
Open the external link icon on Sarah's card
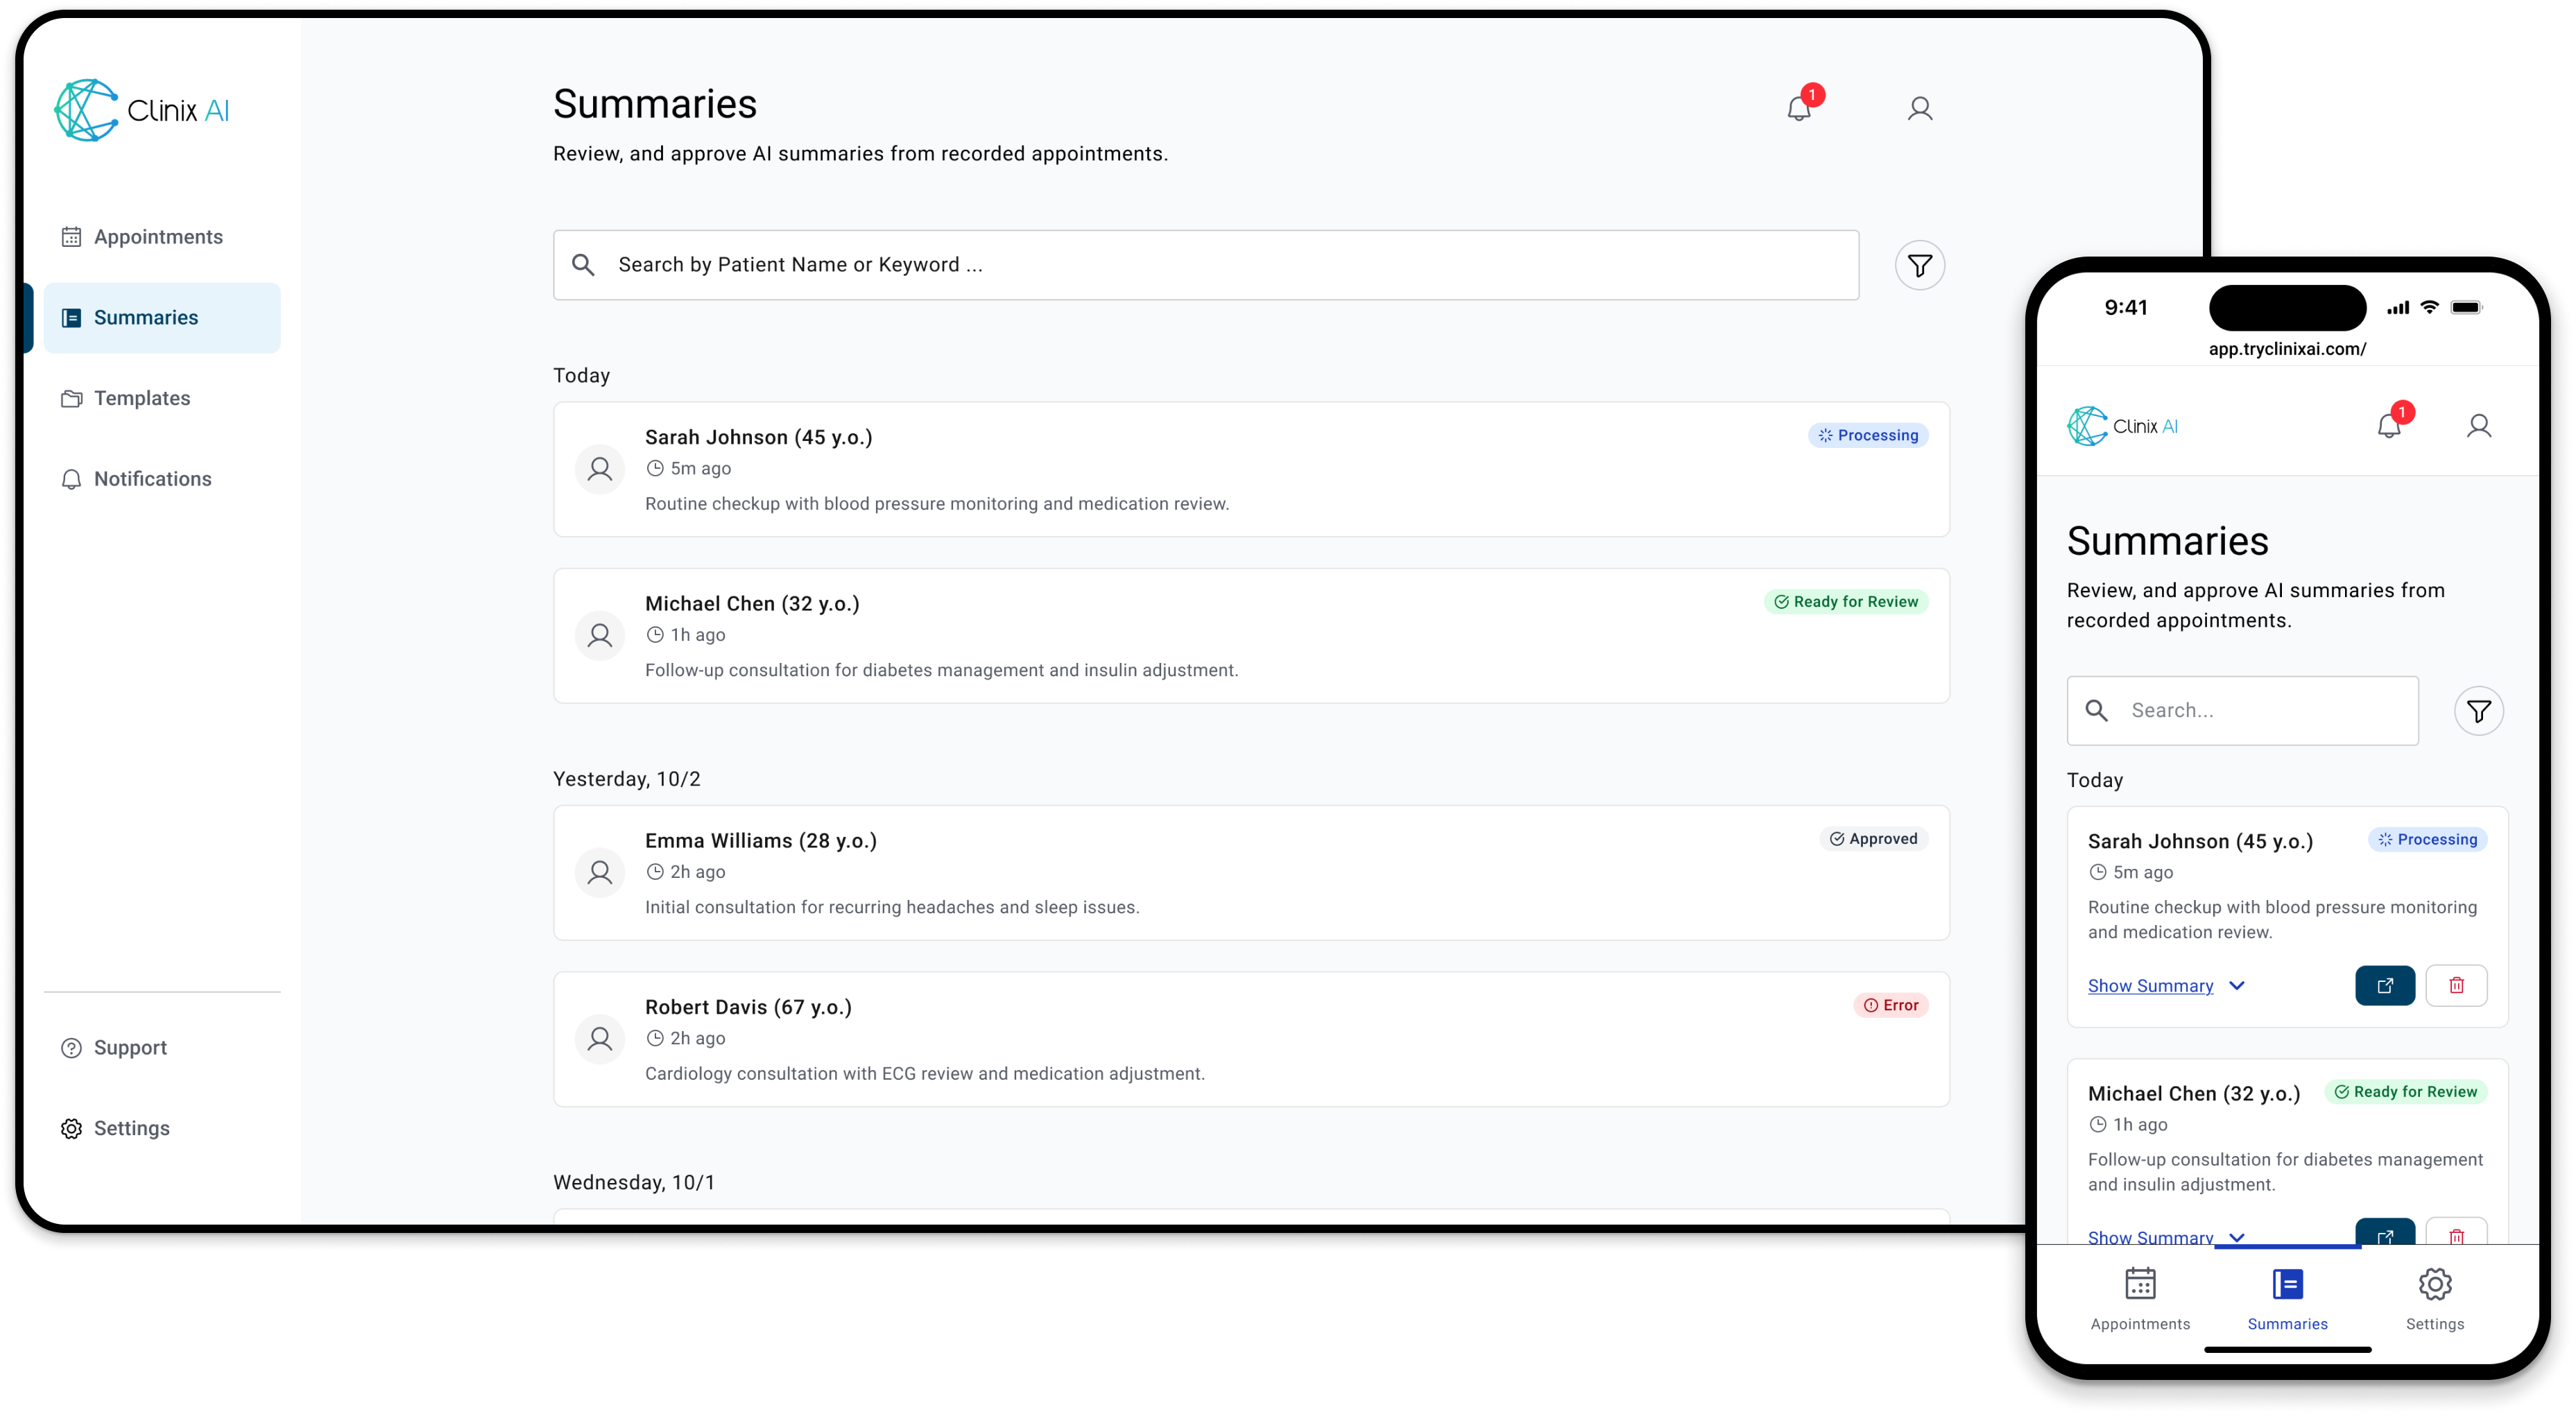click(x=2385, y=985)
